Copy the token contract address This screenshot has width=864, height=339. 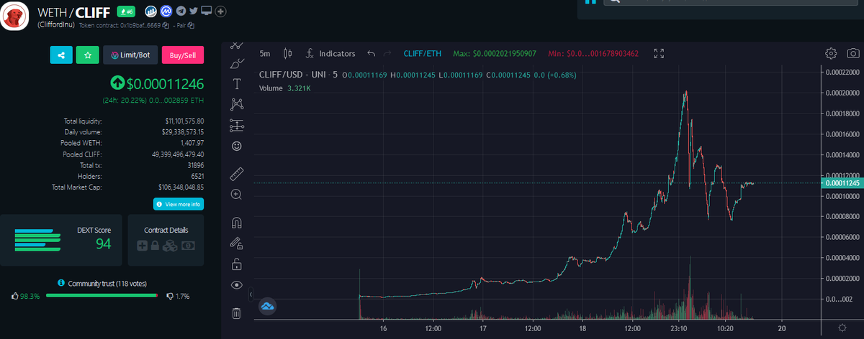click(165, 25)
